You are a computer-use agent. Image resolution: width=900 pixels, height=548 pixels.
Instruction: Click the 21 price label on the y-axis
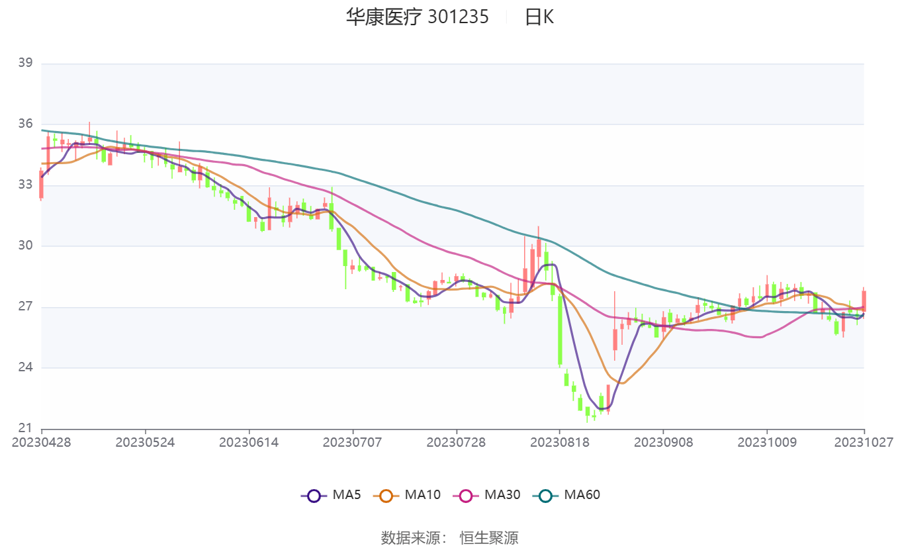25,428
